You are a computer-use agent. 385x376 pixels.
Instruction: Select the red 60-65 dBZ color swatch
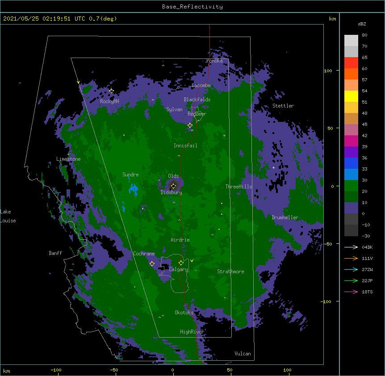click(351, 63)
